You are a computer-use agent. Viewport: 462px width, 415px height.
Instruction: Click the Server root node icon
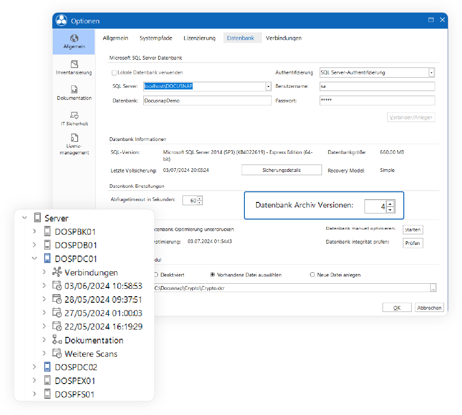[37, 218]
